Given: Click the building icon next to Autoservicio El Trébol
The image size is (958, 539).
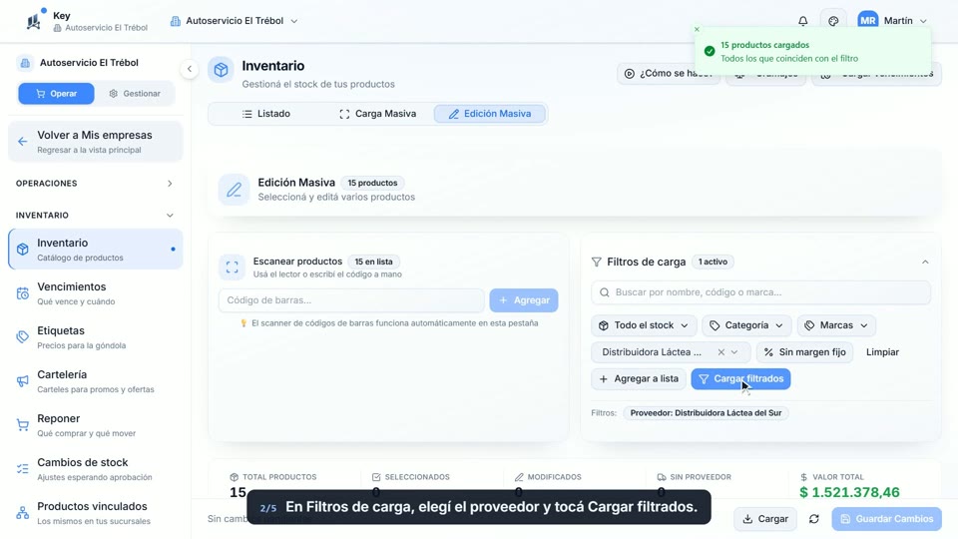Looking at the screenshot, I should [176, 21].
